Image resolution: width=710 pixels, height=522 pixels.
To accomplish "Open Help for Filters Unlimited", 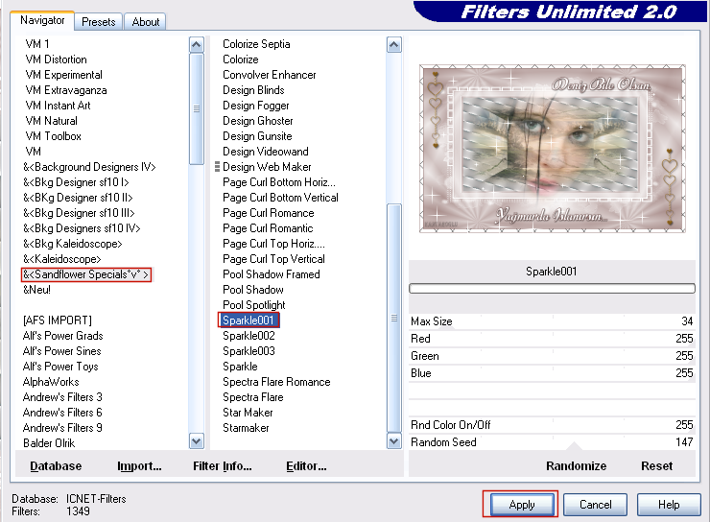I will 669,505.
